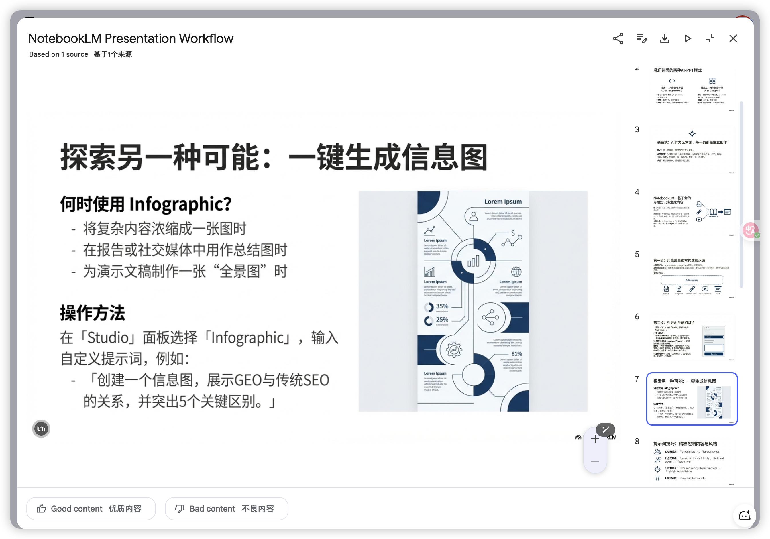Select the highlighted slide 7 thumbnail
Screen dimensions: 770x539
pos(692,399)
